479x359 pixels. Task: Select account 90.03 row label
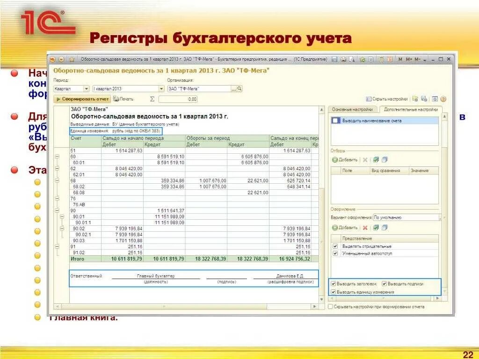(x=79, y=241)
